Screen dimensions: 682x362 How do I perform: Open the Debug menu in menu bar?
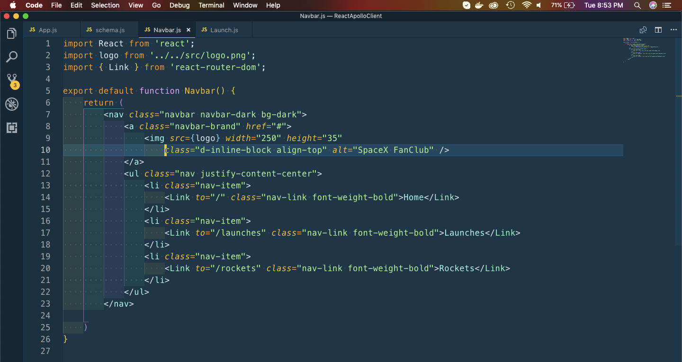[179, 5]
